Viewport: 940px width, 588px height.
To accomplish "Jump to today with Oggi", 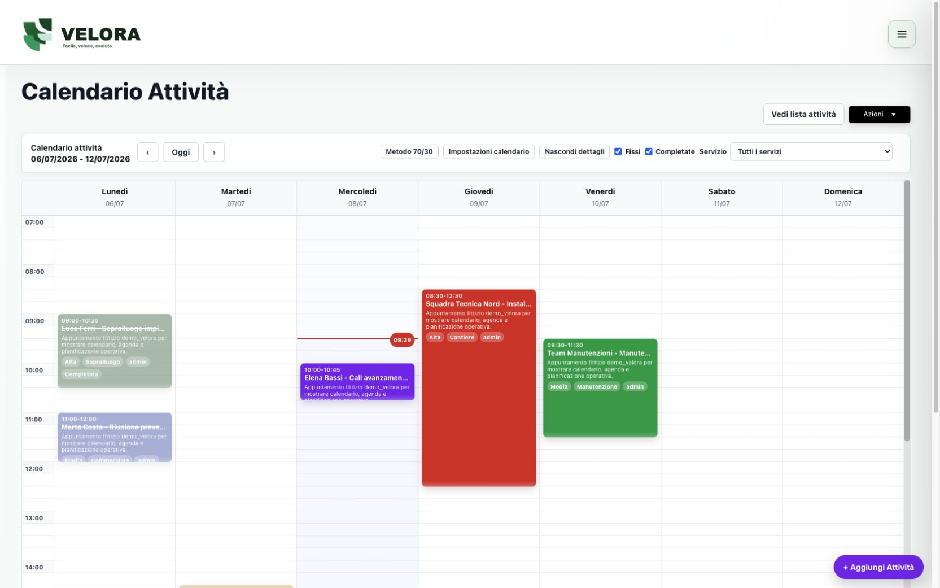I will (x=181, y=152).
